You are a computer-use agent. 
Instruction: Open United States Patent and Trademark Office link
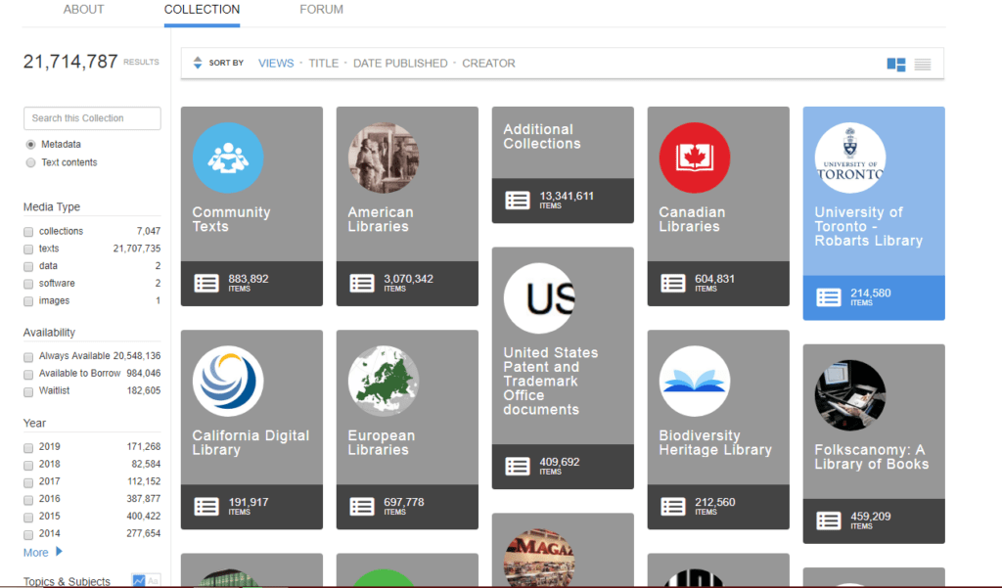click(x=550, y=381)
